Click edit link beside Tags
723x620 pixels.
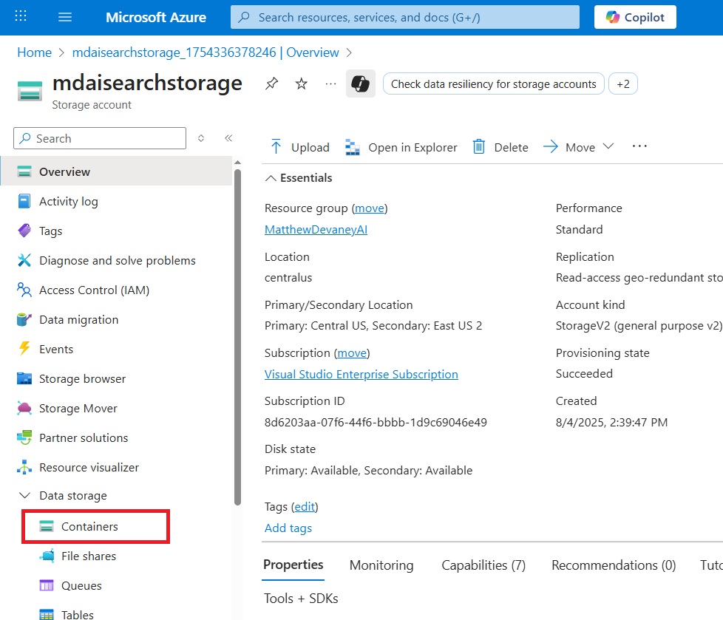pyautogui.click(x=305, y=507)
